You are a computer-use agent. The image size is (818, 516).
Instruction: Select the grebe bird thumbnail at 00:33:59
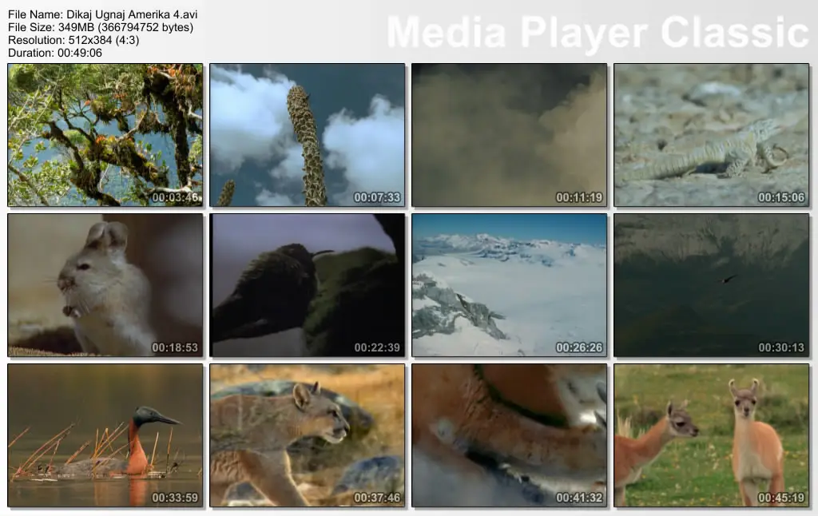(105, 435)
